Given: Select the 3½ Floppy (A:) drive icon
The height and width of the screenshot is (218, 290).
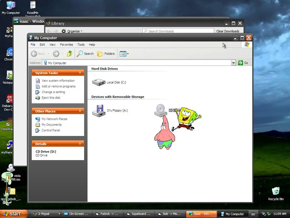Looking at the screenshot, I should pos(99,111).
